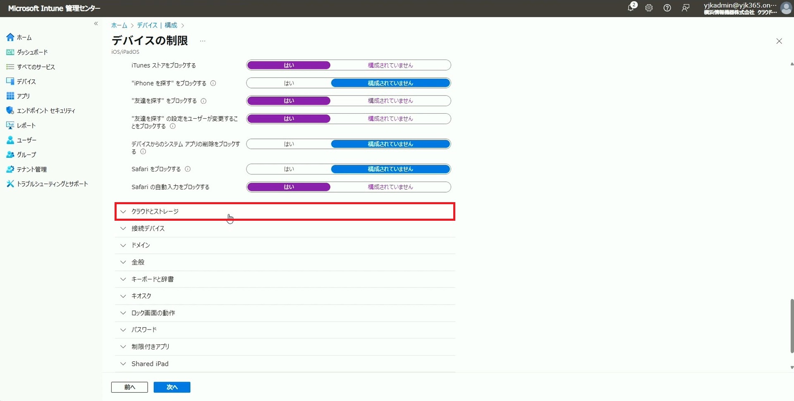The width and height of the screenshot is (794, 401).
Task: Expand the 接続デバイス section
Action: [148, 228]
